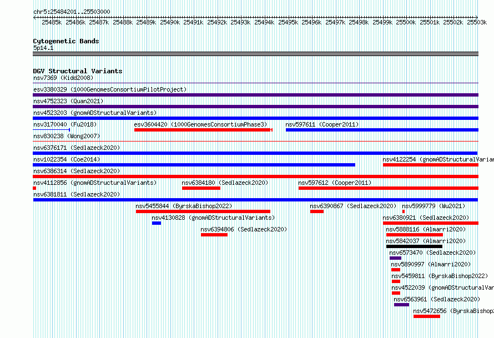Click the small blue nsv4130828 variant bar
The width and height of the screenshot is (494, 338).
pyautogui.click(x=157, y=223)
